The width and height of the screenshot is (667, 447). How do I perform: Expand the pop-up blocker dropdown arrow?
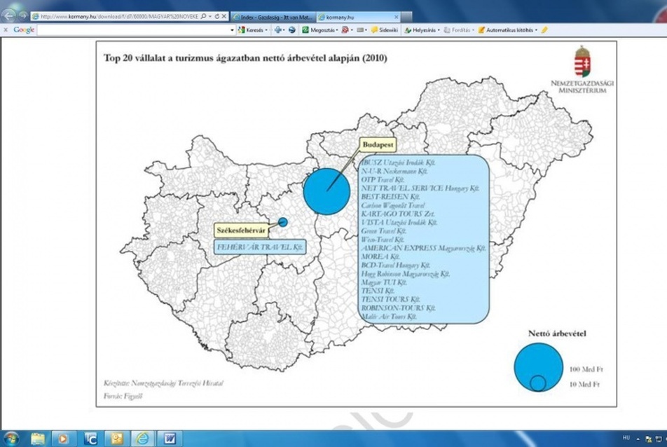tap(352, 30)
